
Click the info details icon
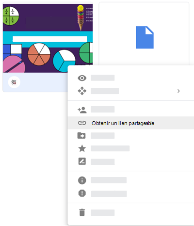click(x=82, y=180)
